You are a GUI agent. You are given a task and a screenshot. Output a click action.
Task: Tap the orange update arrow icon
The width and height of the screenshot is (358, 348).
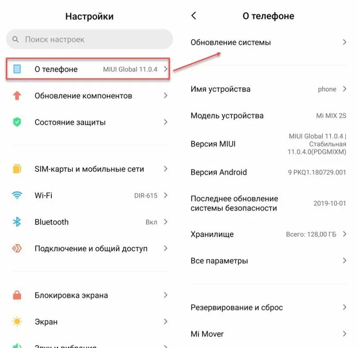click(17, 96)
